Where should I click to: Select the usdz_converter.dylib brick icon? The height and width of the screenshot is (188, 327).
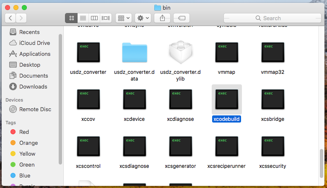pyautogui.click(x=181, y=52)
